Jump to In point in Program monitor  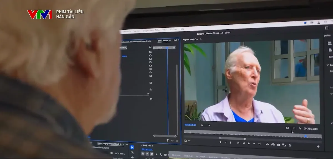point(238,143)
